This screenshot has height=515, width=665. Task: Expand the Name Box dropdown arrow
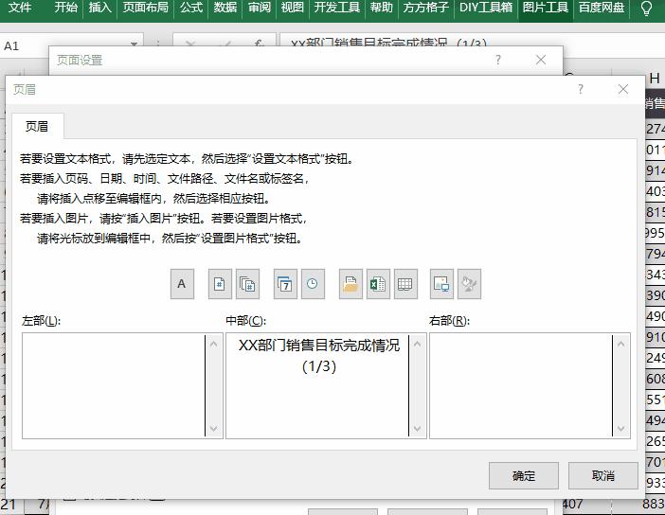pos(134,44)
